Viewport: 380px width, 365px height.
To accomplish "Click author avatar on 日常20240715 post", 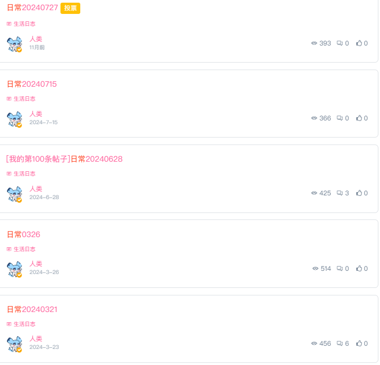I will tap(14, 119).
